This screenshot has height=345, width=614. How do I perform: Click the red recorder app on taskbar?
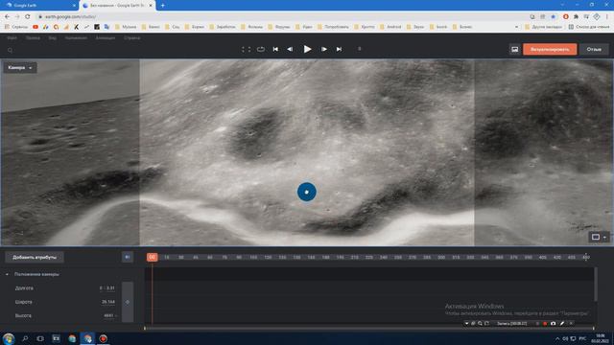pyautogui.click(x=103, y=338)
